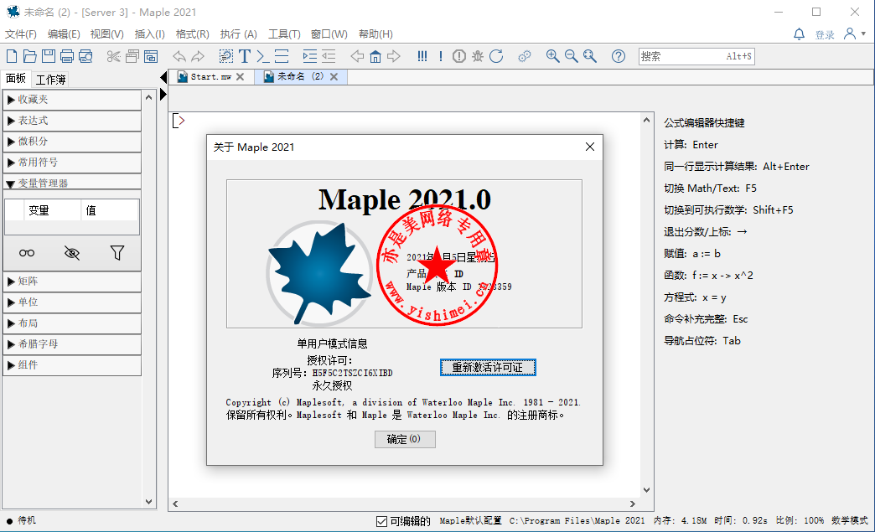The image size is (875, 532).
Task: Open the 文件(F) menu
Action: [21, 34]
